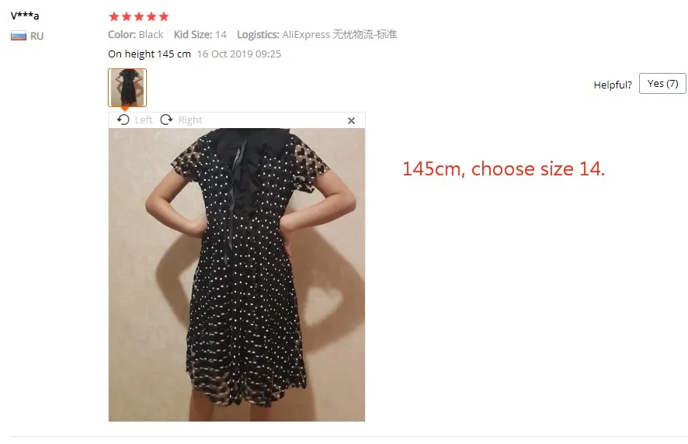Click the "Kid Size: 14" attribute

tap(200, 35)
